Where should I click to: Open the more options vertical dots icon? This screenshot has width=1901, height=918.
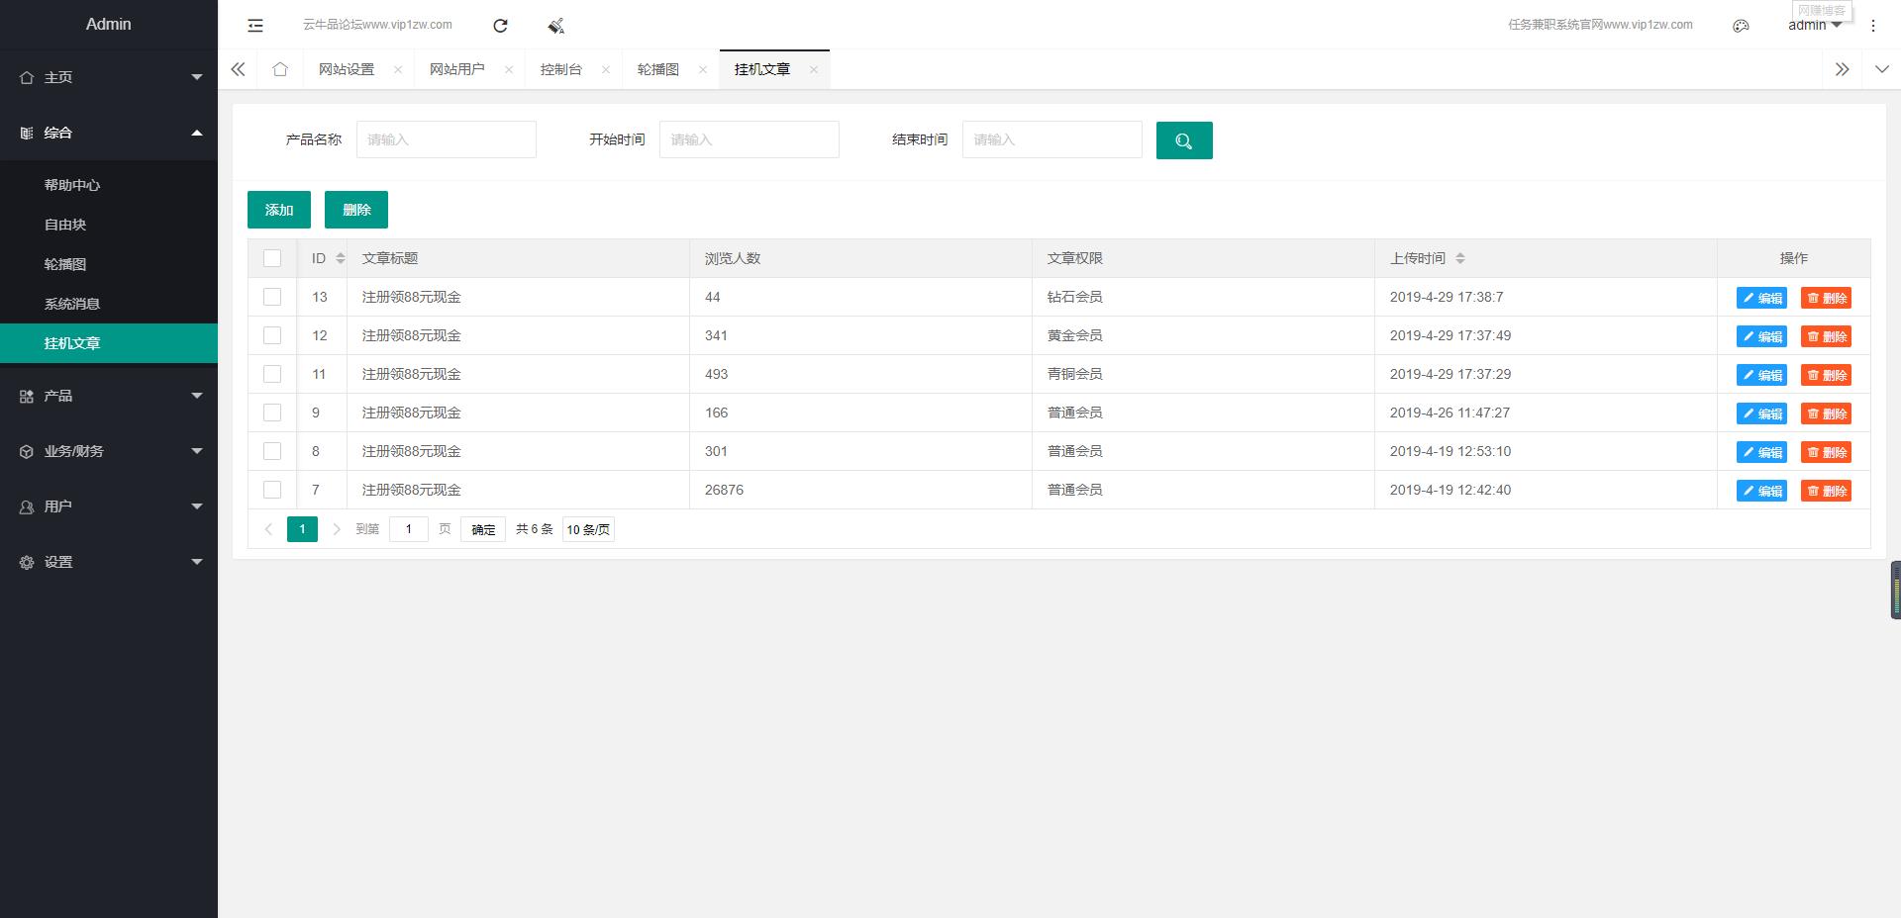pos(1872,26)
